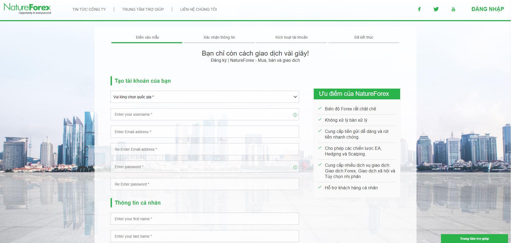The image size is (511, 243).
Task: Focus the Re-Enter Email address field
Action: (205, 149)
